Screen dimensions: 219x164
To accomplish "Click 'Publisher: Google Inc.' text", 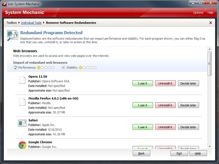I will (x=42, y=147).
